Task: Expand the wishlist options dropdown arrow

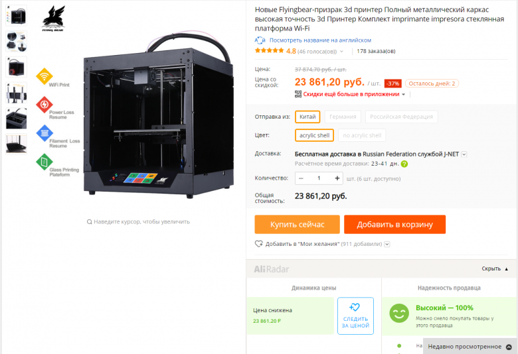Action: 387,244
